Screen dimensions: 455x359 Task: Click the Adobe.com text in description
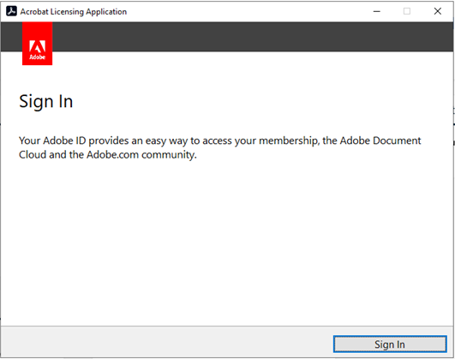[112, 155]
